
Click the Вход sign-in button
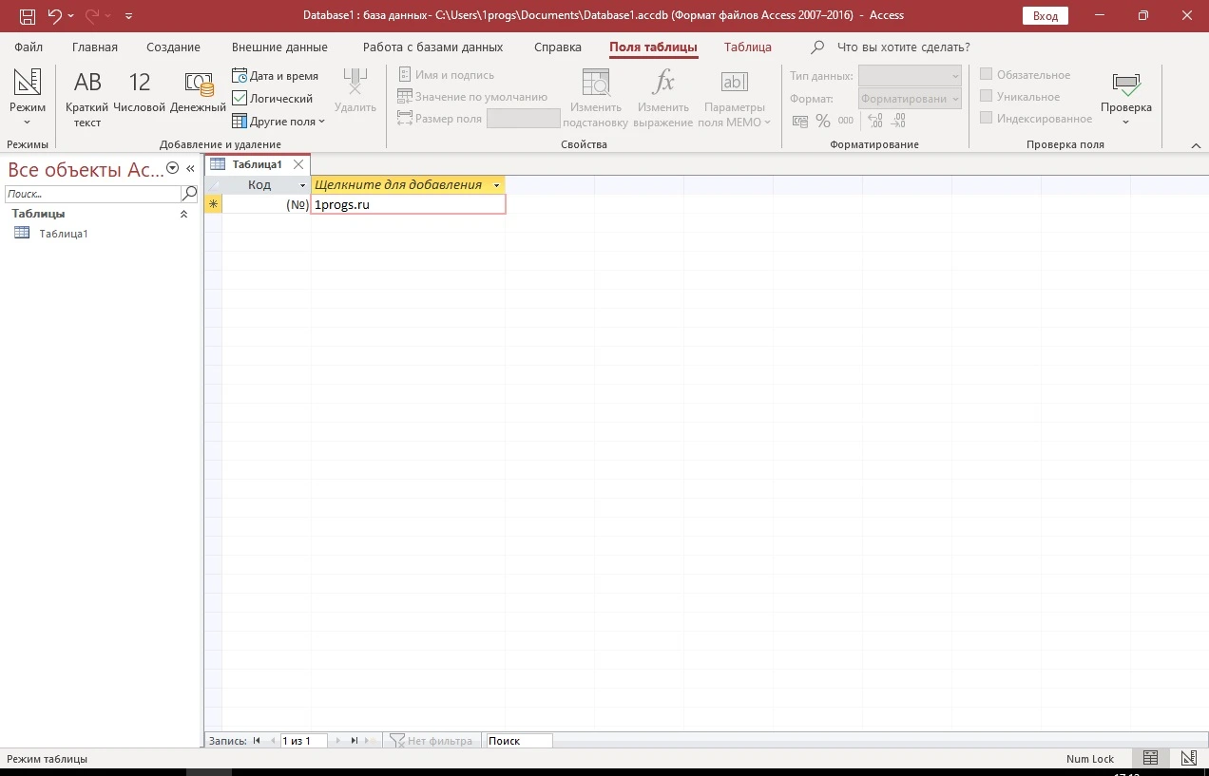point(1046,16)
